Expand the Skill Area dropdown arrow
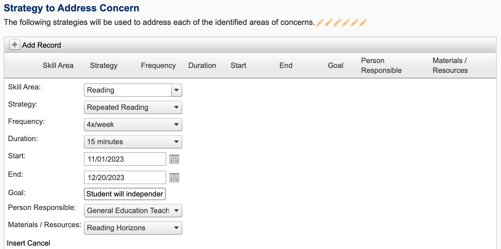The width and height of the screenshot is (501, 249). point(176,90)
